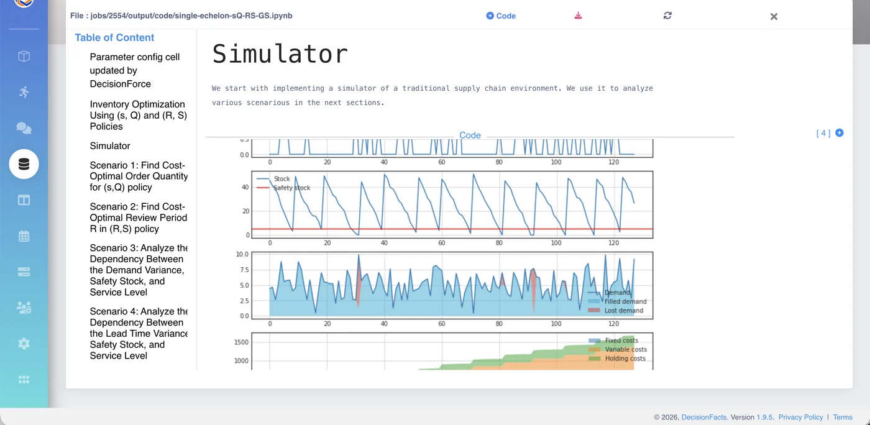Click the Code button with plus icon
870x425 pixels.
click(501, 16)
